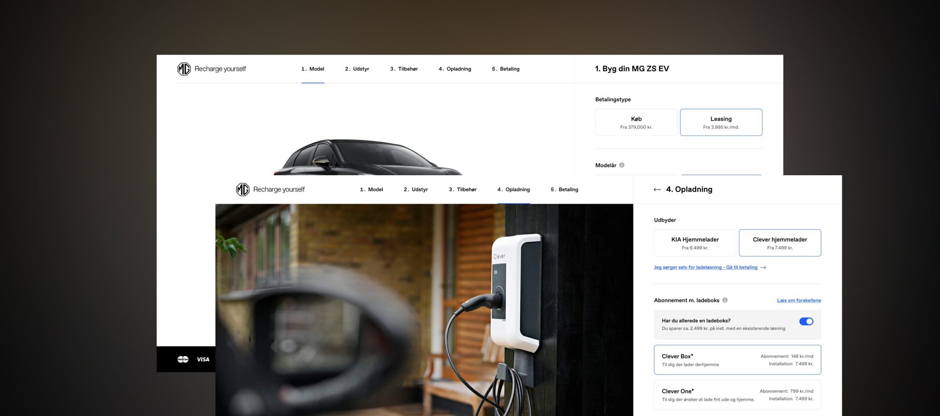Select the Clever Box subscription card

[737, 360]
